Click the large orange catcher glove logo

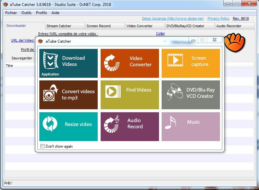[235, 42]
